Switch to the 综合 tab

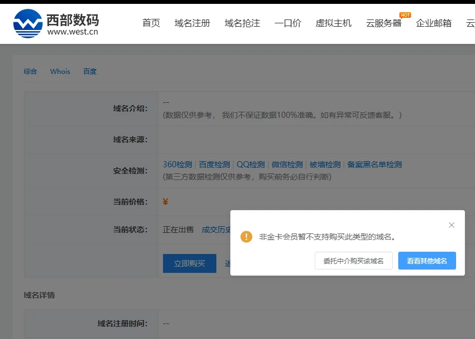coord(31,72)
